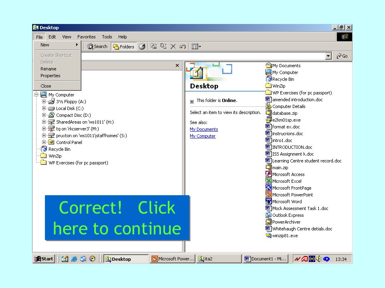The width and height of the screenshot is (385, 288).
Task: Expand the Compact Disc (D:) node
Action: pos(44,115)
